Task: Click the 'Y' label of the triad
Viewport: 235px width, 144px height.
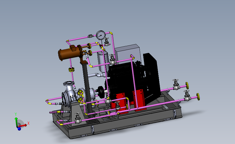Action: coord(16,115)
